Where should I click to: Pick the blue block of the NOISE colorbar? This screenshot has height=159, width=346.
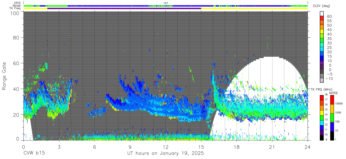point(332,126)
